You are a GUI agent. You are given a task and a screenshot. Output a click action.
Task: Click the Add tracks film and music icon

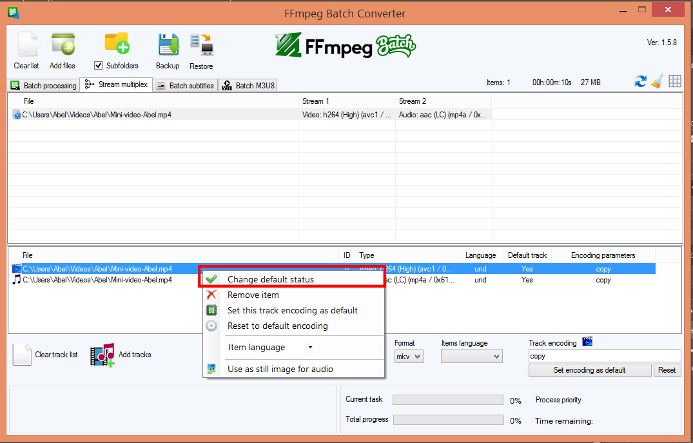coord(102,355)
